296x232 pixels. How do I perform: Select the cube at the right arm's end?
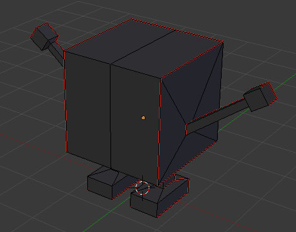tap(260, 97)
